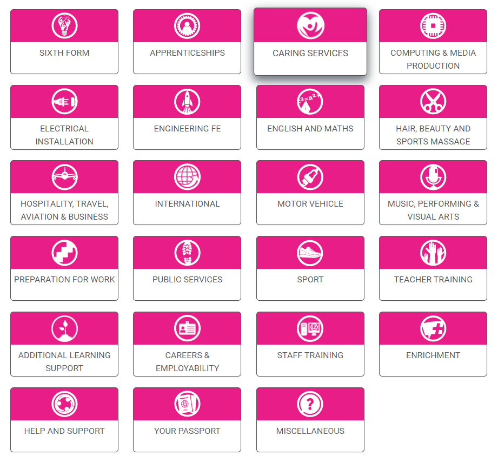Select the SPORT label

(310, 280)
